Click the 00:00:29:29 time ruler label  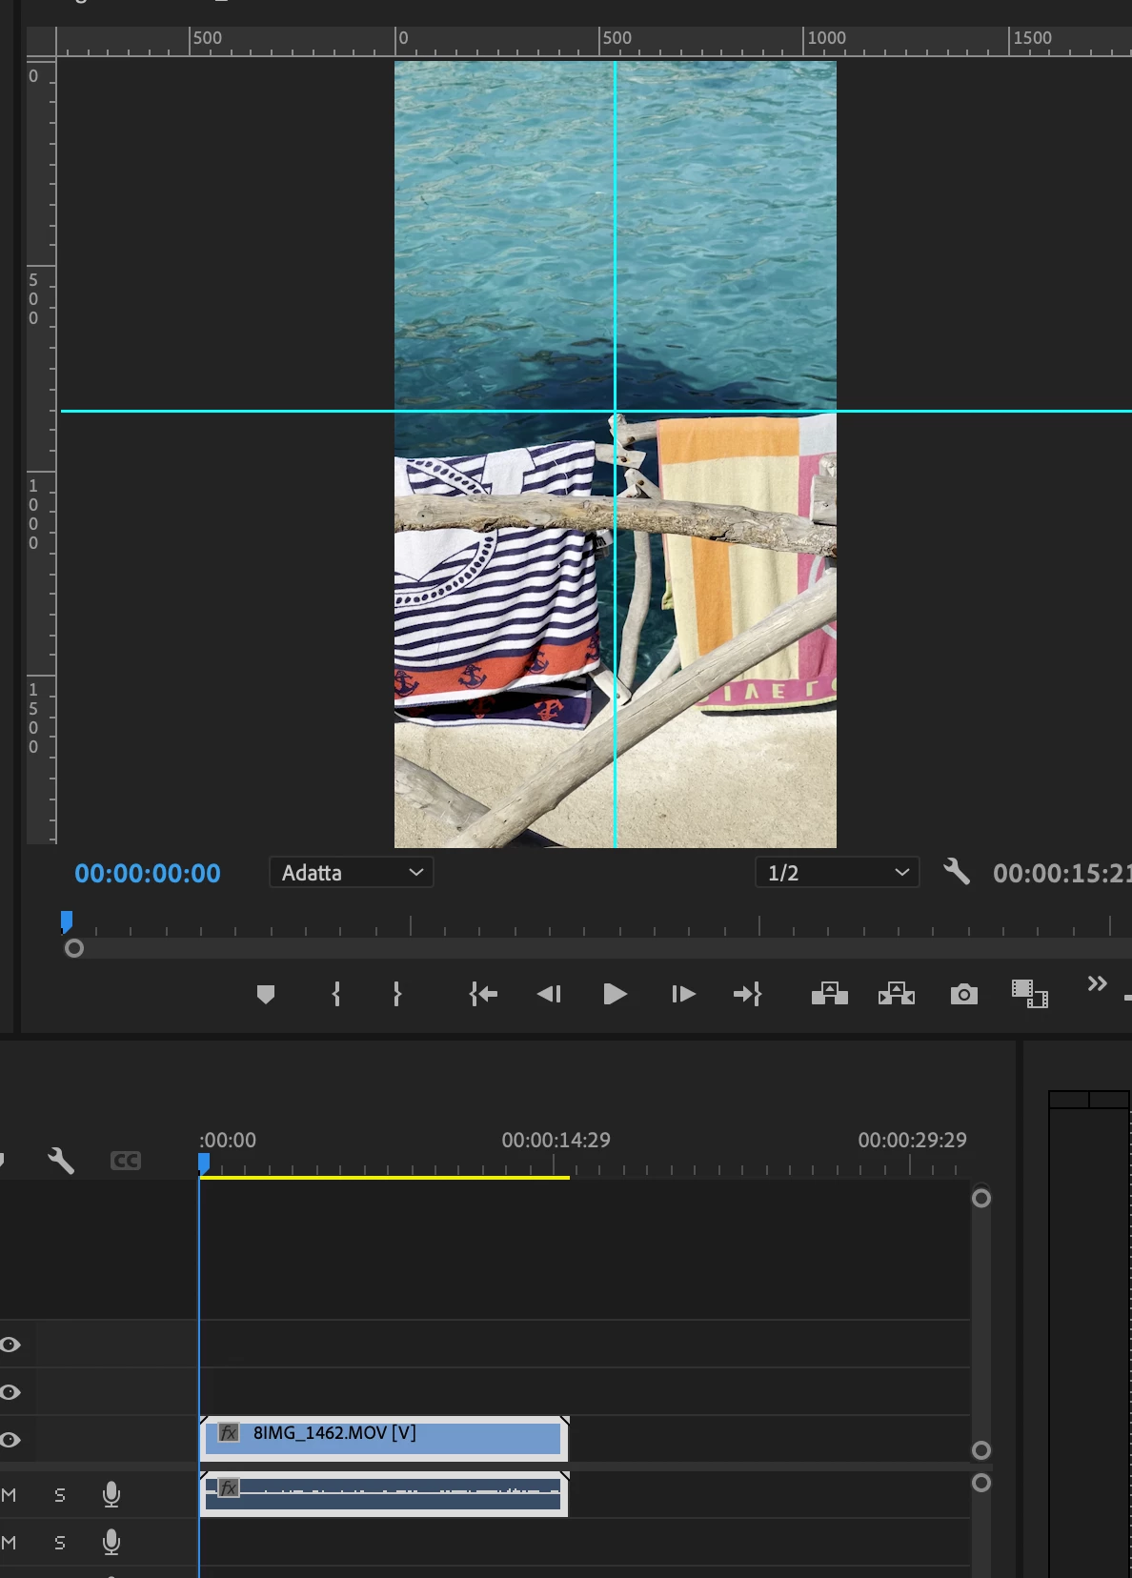pos(913,1141)
